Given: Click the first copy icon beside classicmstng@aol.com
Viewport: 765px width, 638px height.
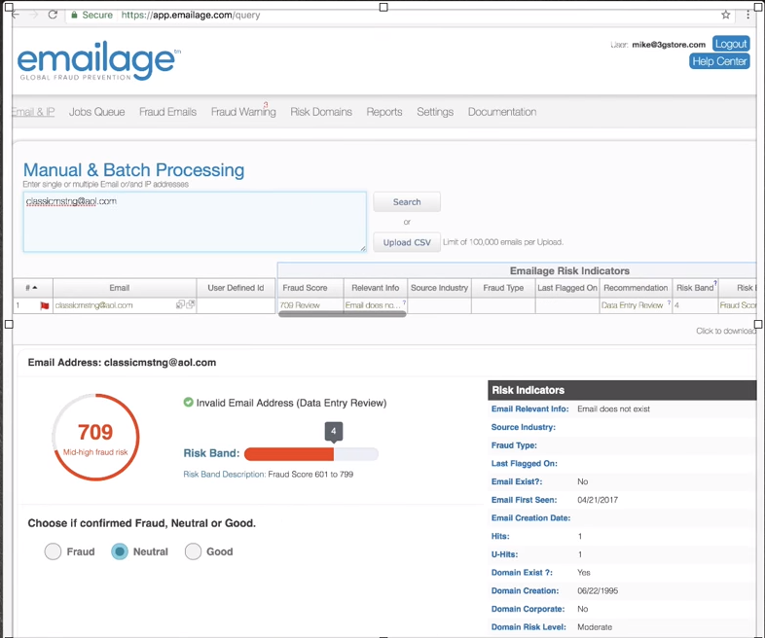Looking at the screenshot, I should pyautogui.click(x=180, y=304).
